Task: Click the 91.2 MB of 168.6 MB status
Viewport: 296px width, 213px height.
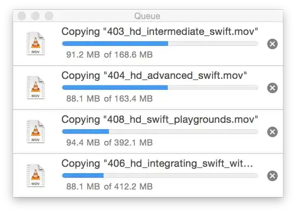Action: point(110,55)
